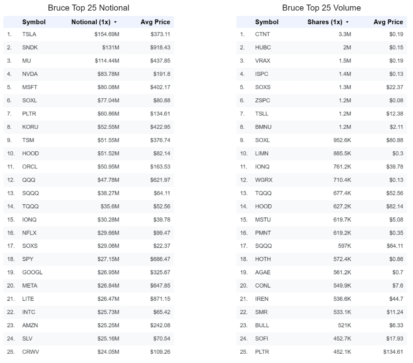
Task: Sort Notional table by Avg Price header
Action: coord(155,22)
